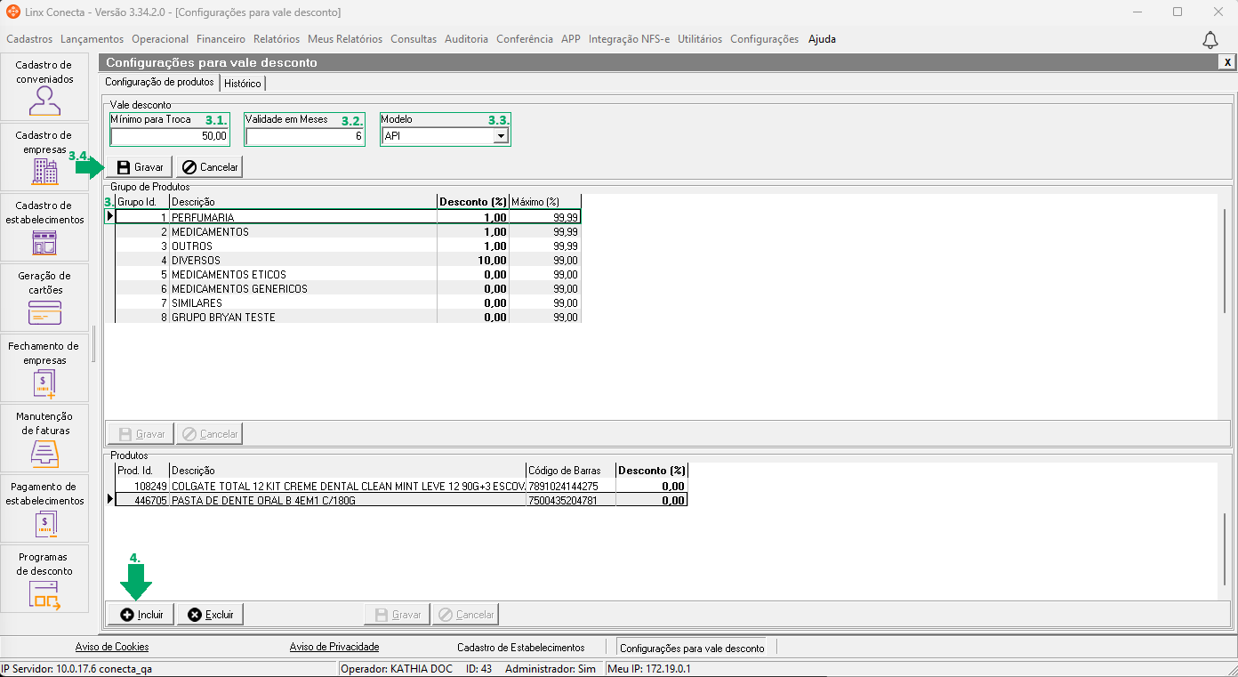Screen dimensions: 1238x677
Task: Click the Linx Conecta app logo
Action: (12, 12)
